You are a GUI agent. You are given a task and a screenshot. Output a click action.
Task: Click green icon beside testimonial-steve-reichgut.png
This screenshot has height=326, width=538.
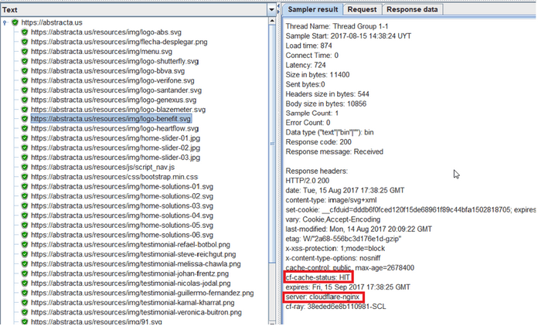point(25,254)
